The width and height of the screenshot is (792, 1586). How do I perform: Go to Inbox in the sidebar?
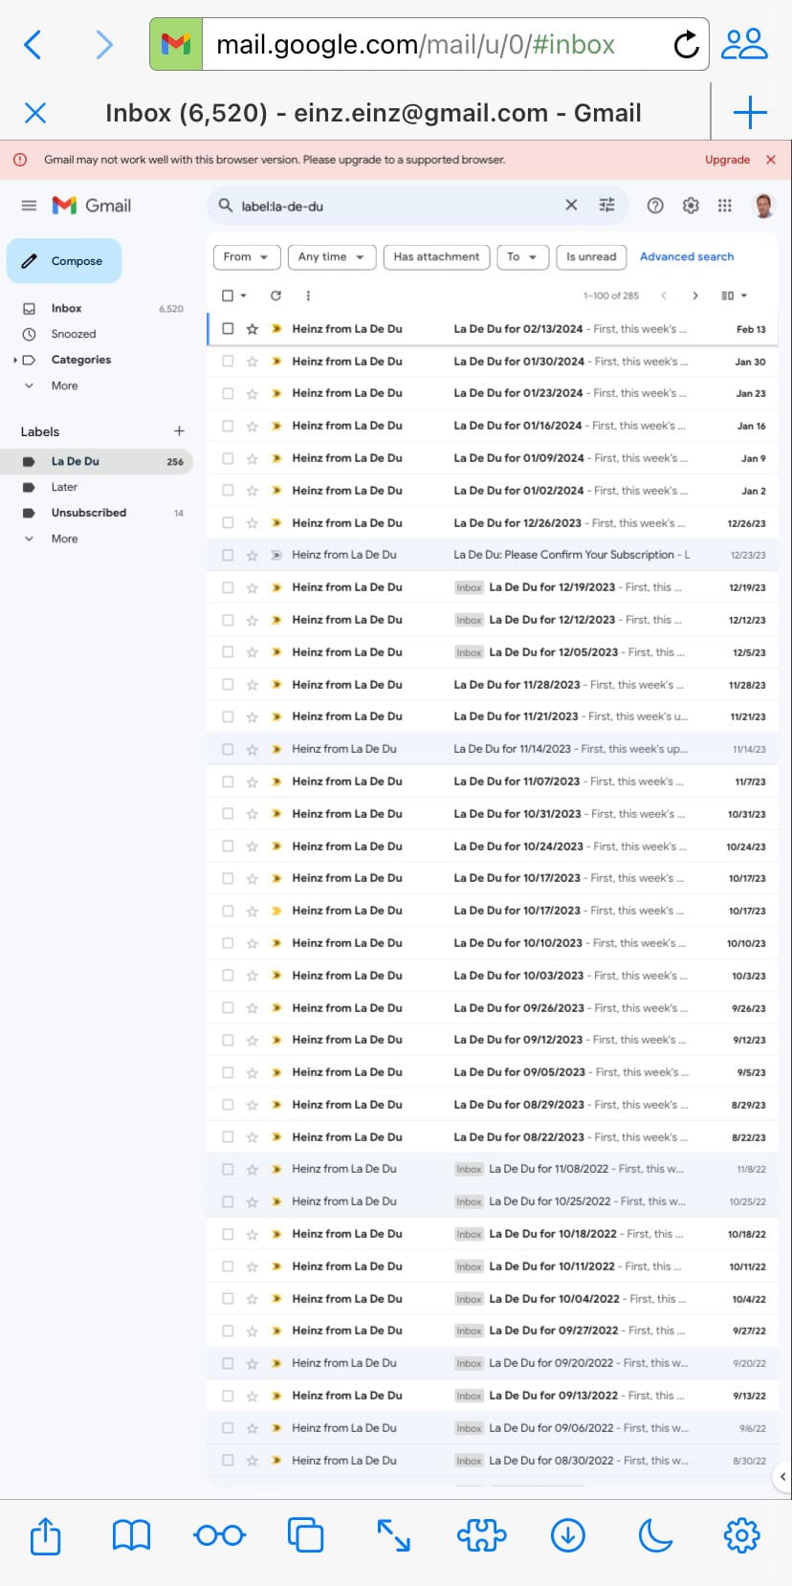pos(66,308)
